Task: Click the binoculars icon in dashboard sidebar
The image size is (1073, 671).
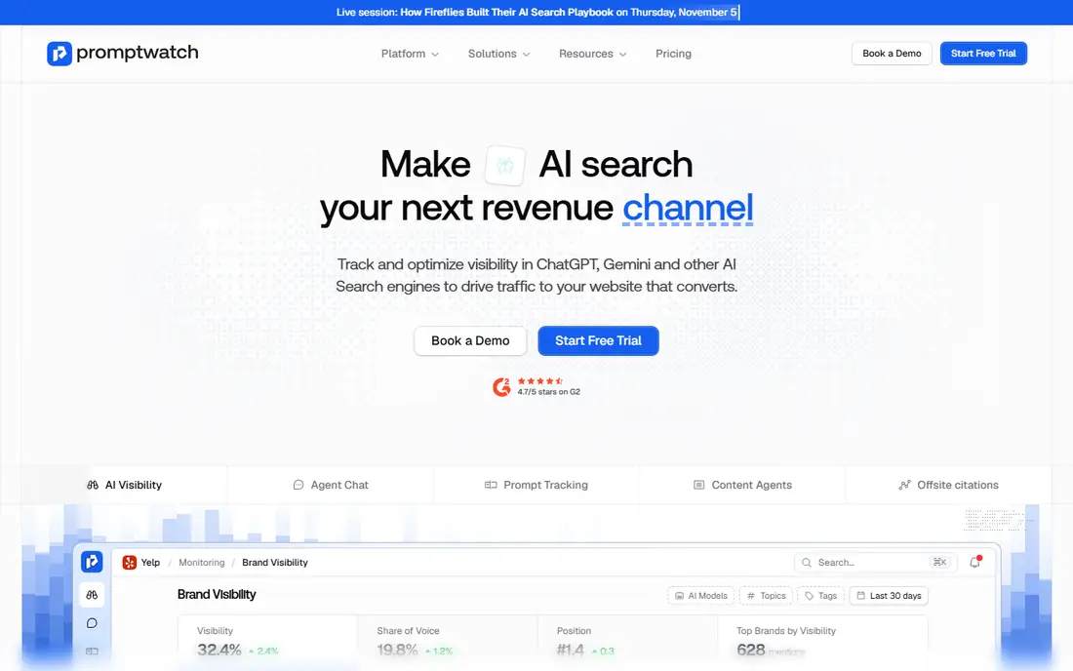Action: [92, 595]
